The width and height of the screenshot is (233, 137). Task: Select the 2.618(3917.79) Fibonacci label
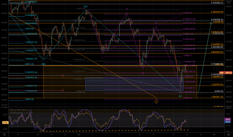click(31, 86)
